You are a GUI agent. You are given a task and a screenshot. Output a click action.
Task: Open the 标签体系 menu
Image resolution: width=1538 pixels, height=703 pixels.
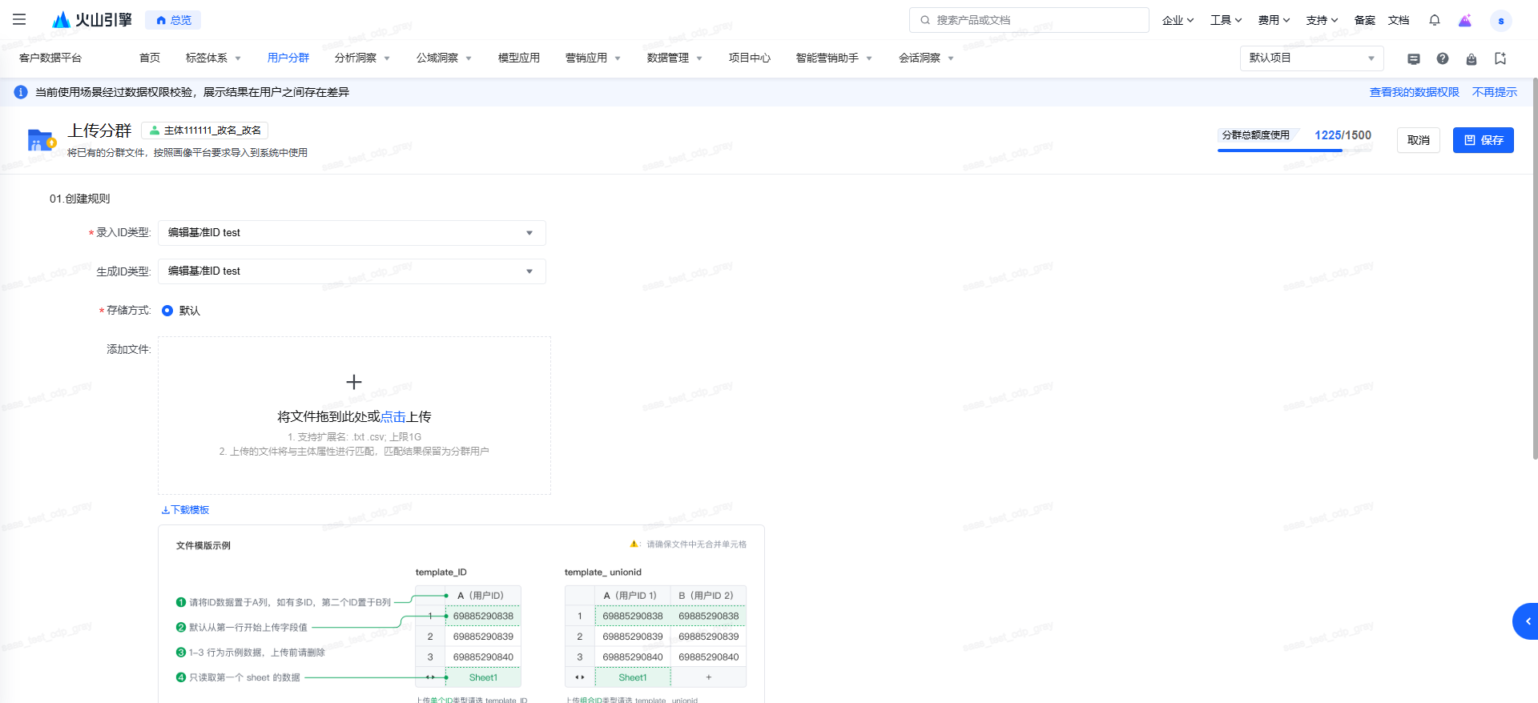212,58
